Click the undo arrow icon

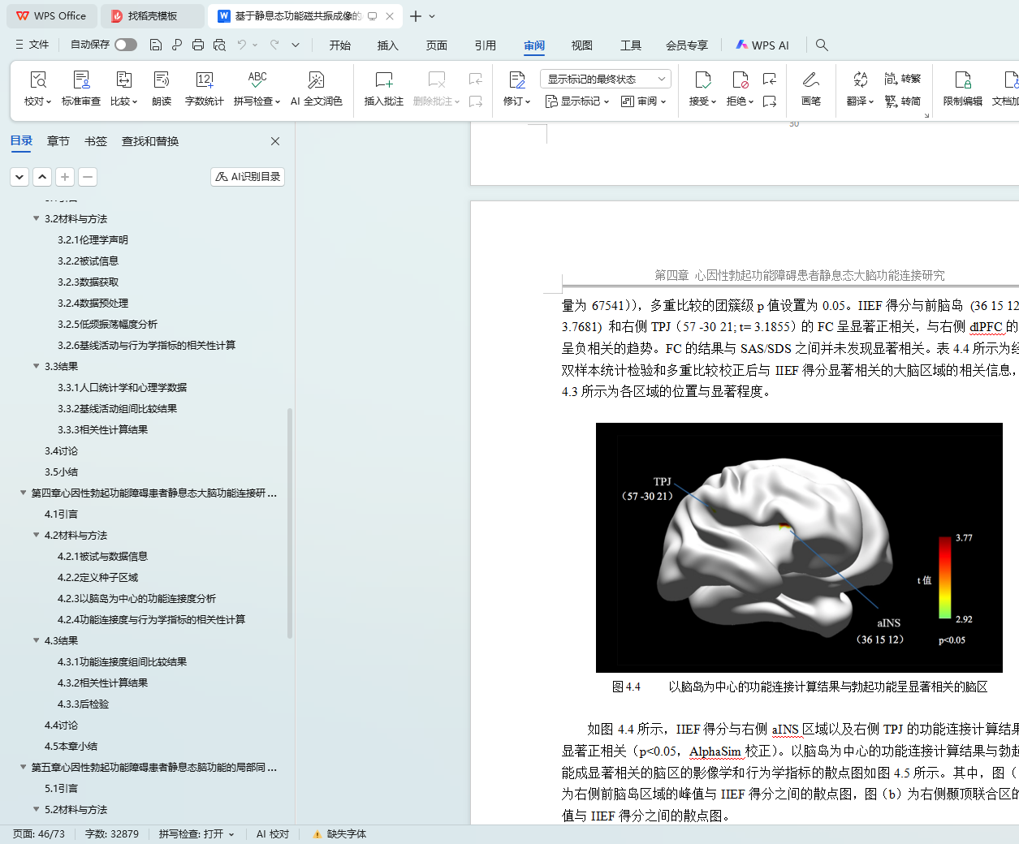coord(241,45)
